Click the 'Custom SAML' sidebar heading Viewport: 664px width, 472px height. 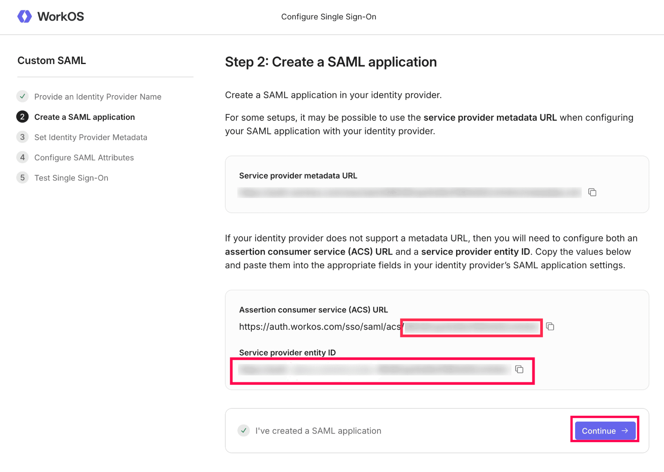[x=52, y=60]
